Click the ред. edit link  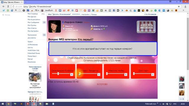coord(43,14)
